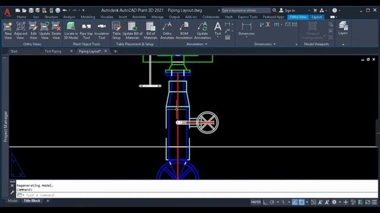Switch to the Structure ribbon tab
This screenshot has height=213, width=380.
[51, 17]
